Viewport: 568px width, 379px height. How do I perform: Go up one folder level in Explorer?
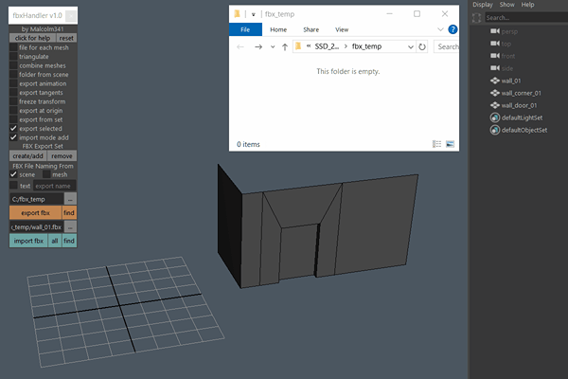[x=285, y=46]
